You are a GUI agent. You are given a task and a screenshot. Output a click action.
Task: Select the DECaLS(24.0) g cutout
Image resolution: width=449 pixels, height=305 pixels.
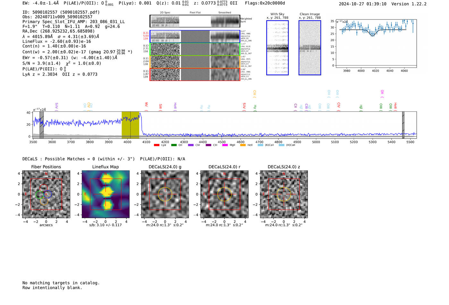pos(165,194)
